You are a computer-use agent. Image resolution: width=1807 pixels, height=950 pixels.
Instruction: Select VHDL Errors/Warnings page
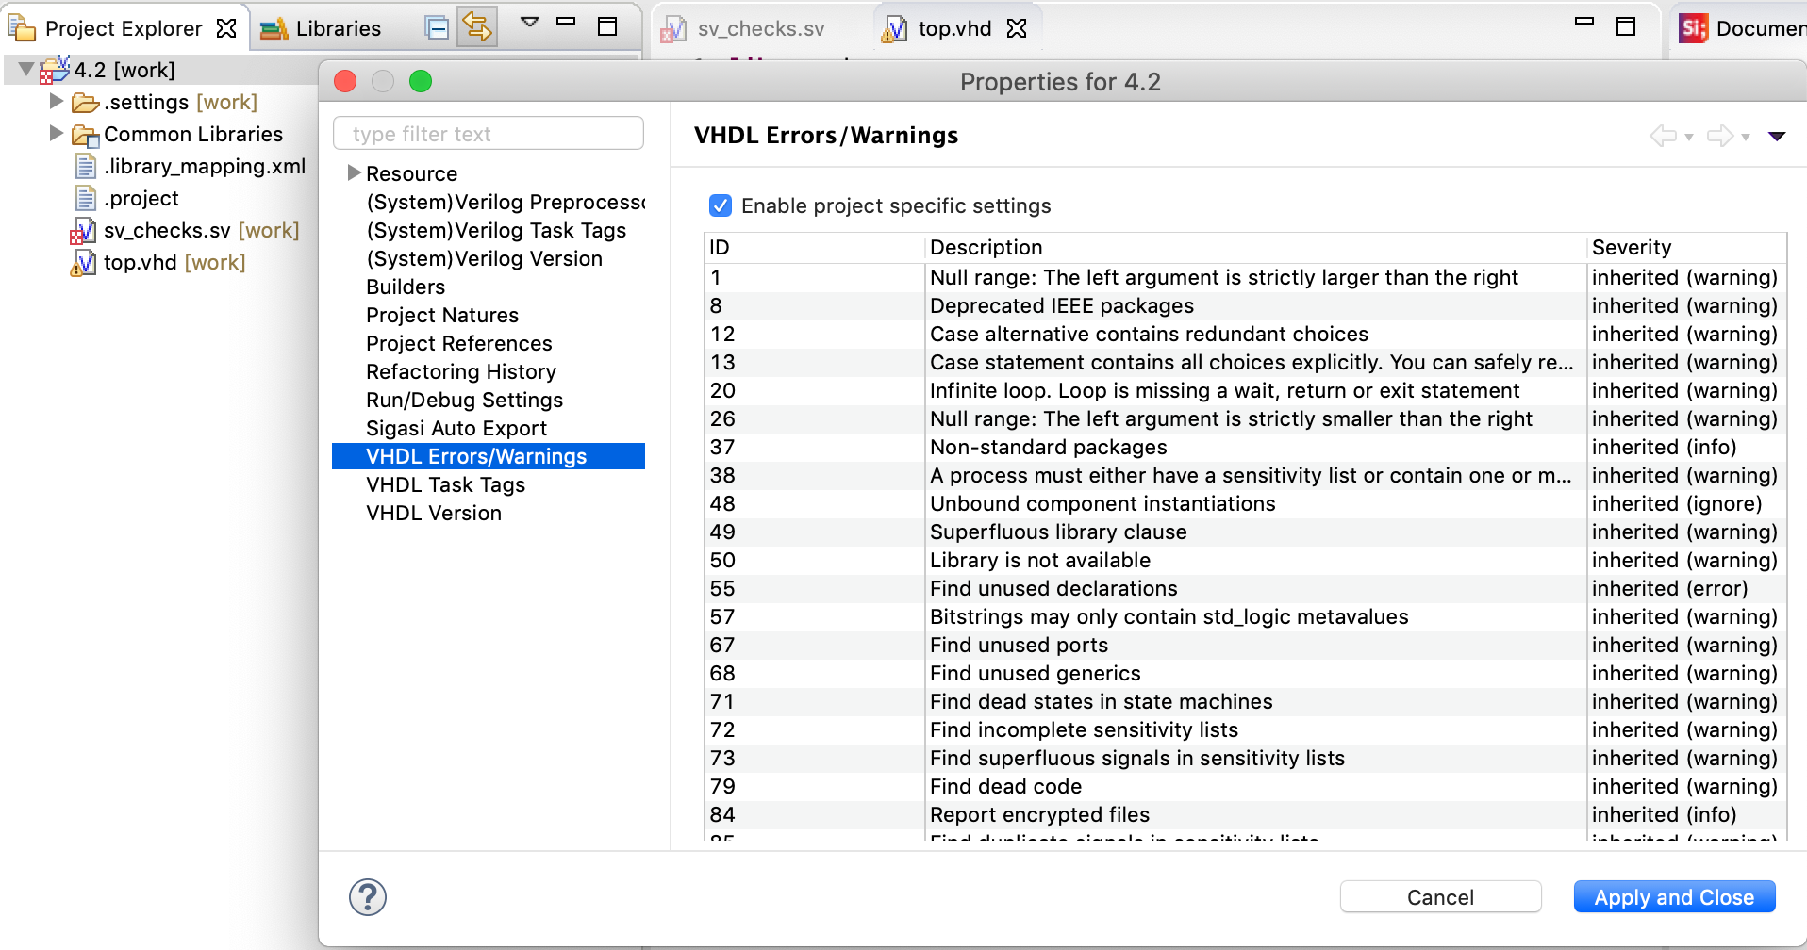[x=489, y=456]
